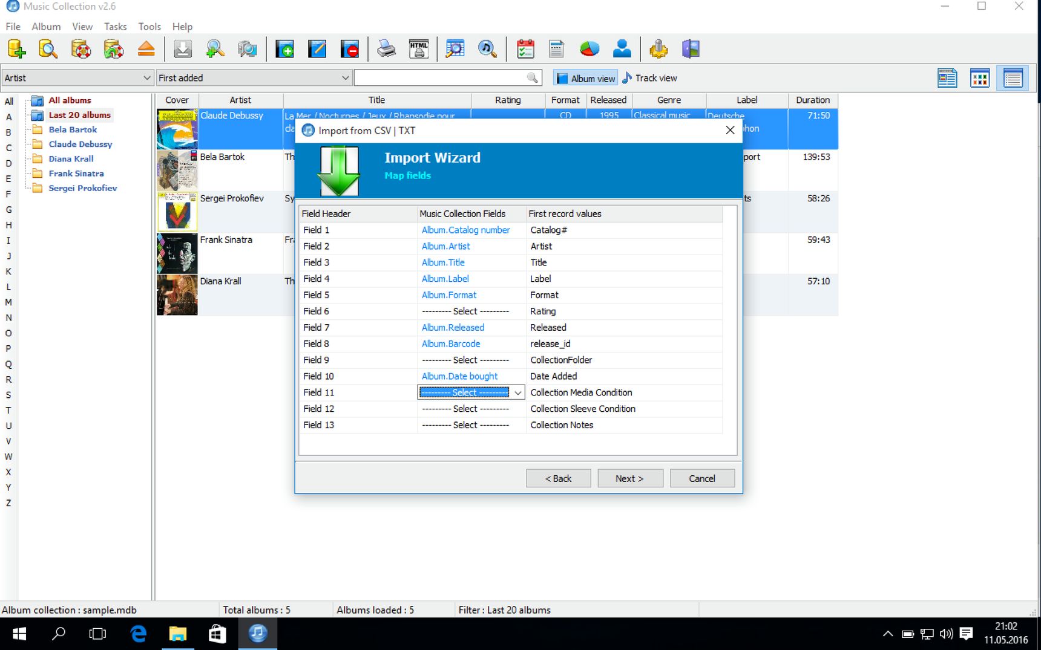Open the Album menu
Screen dimensions: 1041x650
[46, 27]
